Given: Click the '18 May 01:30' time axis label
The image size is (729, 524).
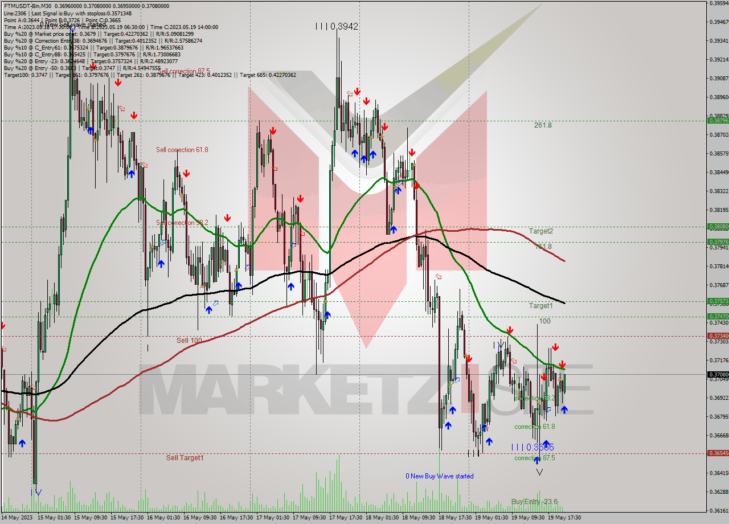Looking at the screenshot, I should pos(382,518).
